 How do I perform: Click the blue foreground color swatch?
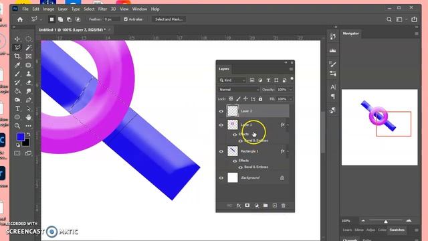click(x=21, y=137)
